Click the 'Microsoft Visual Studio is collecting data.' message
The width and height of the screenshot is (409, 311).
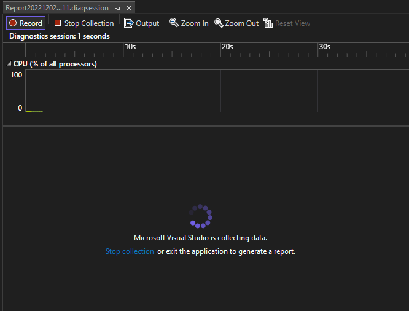click(x=200, y=238)
